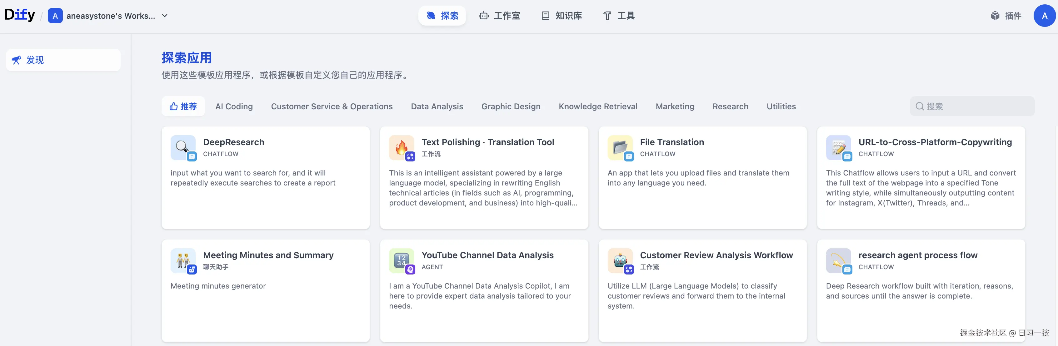Screen dimensions: 1058x346
Task: Go to the 工具 tools tab
Action: click(x=619, y=16)
